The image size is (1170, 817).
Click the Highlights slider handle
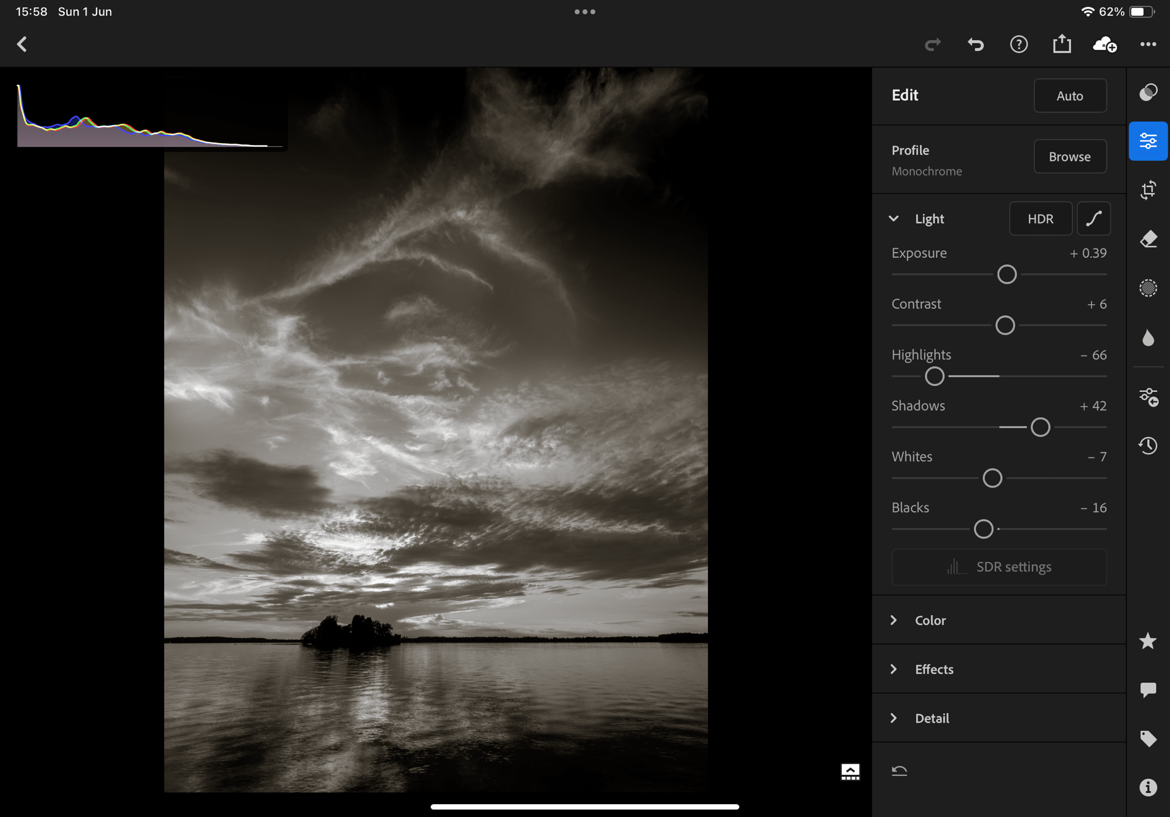pyautogui.click(x=934, y=376)
